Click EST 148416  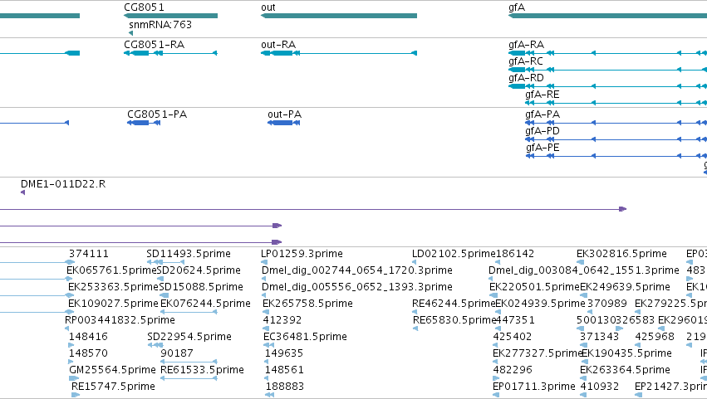tap(88, 338)
